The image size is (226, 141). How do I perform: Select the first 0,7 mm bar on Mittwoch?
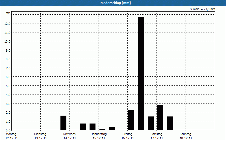83,127
